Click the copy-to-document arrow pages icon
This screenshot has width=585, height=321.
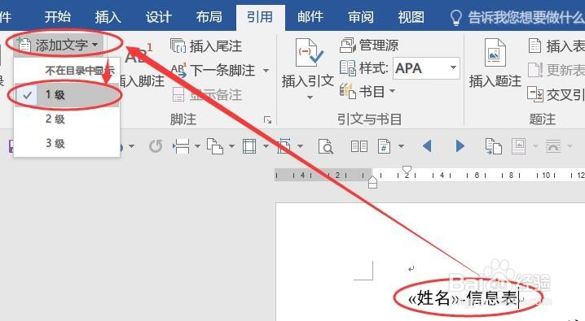(x=493, y=146)
